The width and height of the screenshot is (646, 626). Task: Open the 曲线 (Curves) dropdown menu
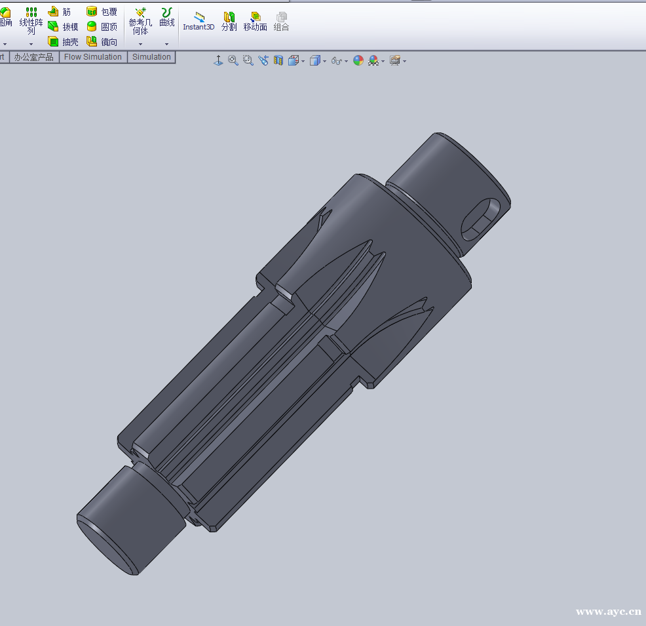166,44
